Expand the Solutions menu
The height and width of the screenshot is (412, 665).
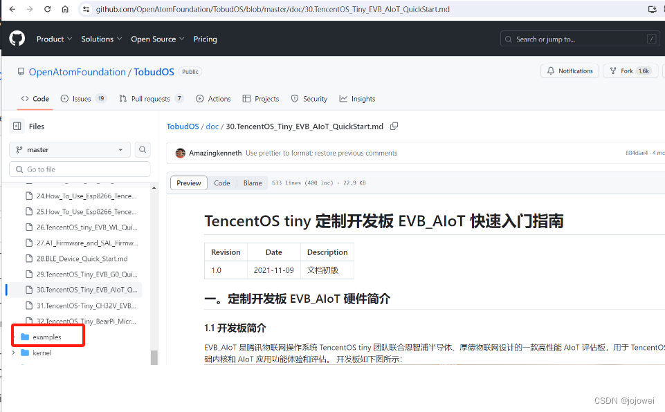(x=101, y=39)
